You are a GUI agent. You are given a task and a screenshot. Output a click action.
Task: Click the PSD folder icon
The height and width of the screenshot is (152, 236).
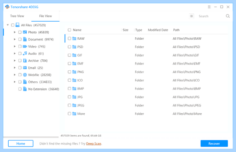[x=74, y=47]
